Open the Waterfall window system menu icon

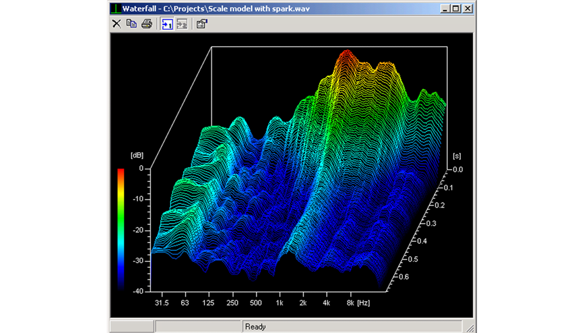pos(116,9)
